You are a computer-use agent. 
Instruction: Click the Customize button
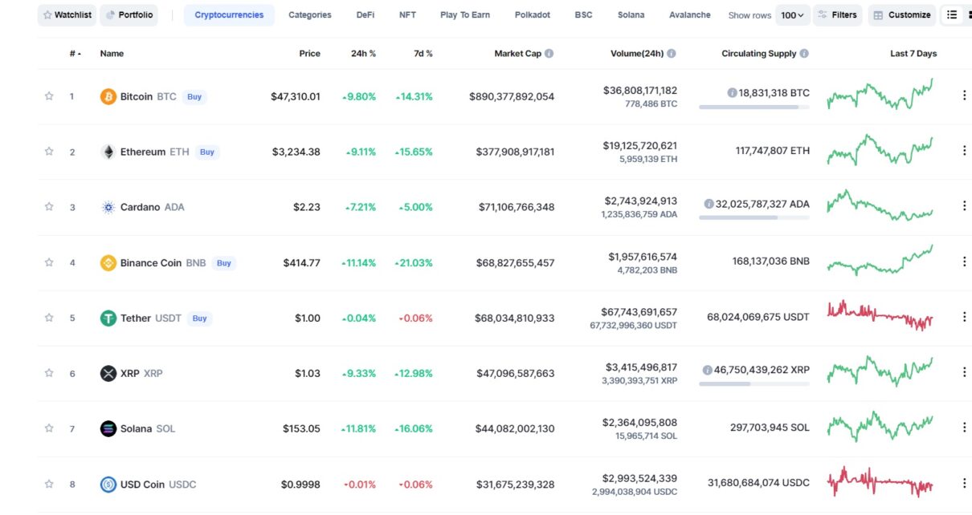click(901, 15)
